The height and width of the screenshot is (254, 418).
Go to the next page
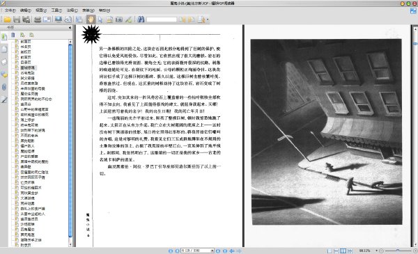coord(218,251)
